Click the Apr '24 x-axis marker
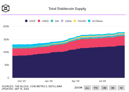Viewport: 129px width, 92px height. coord(75,81)
